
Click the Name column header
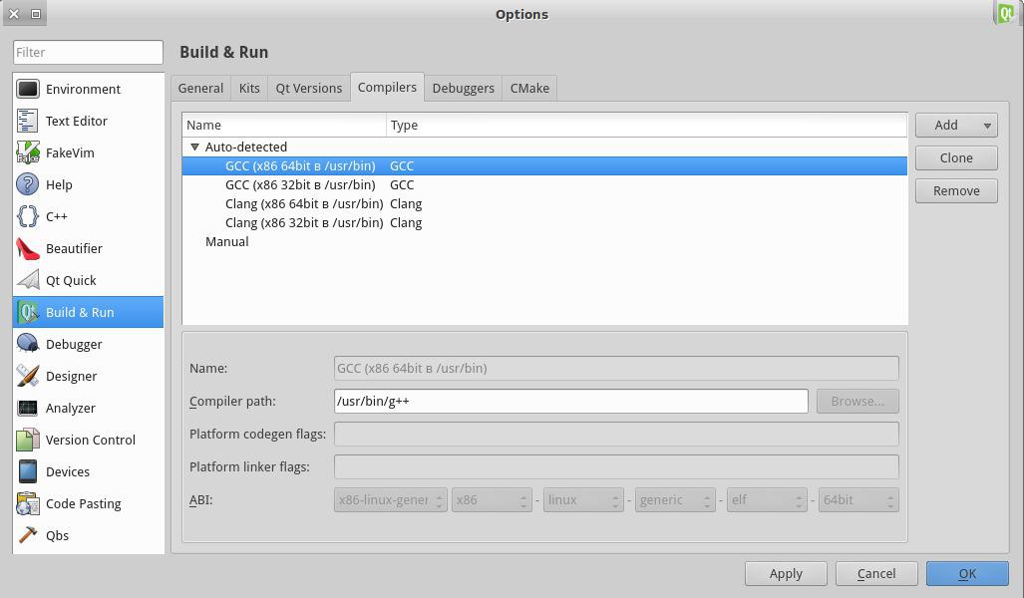point(284,125)
